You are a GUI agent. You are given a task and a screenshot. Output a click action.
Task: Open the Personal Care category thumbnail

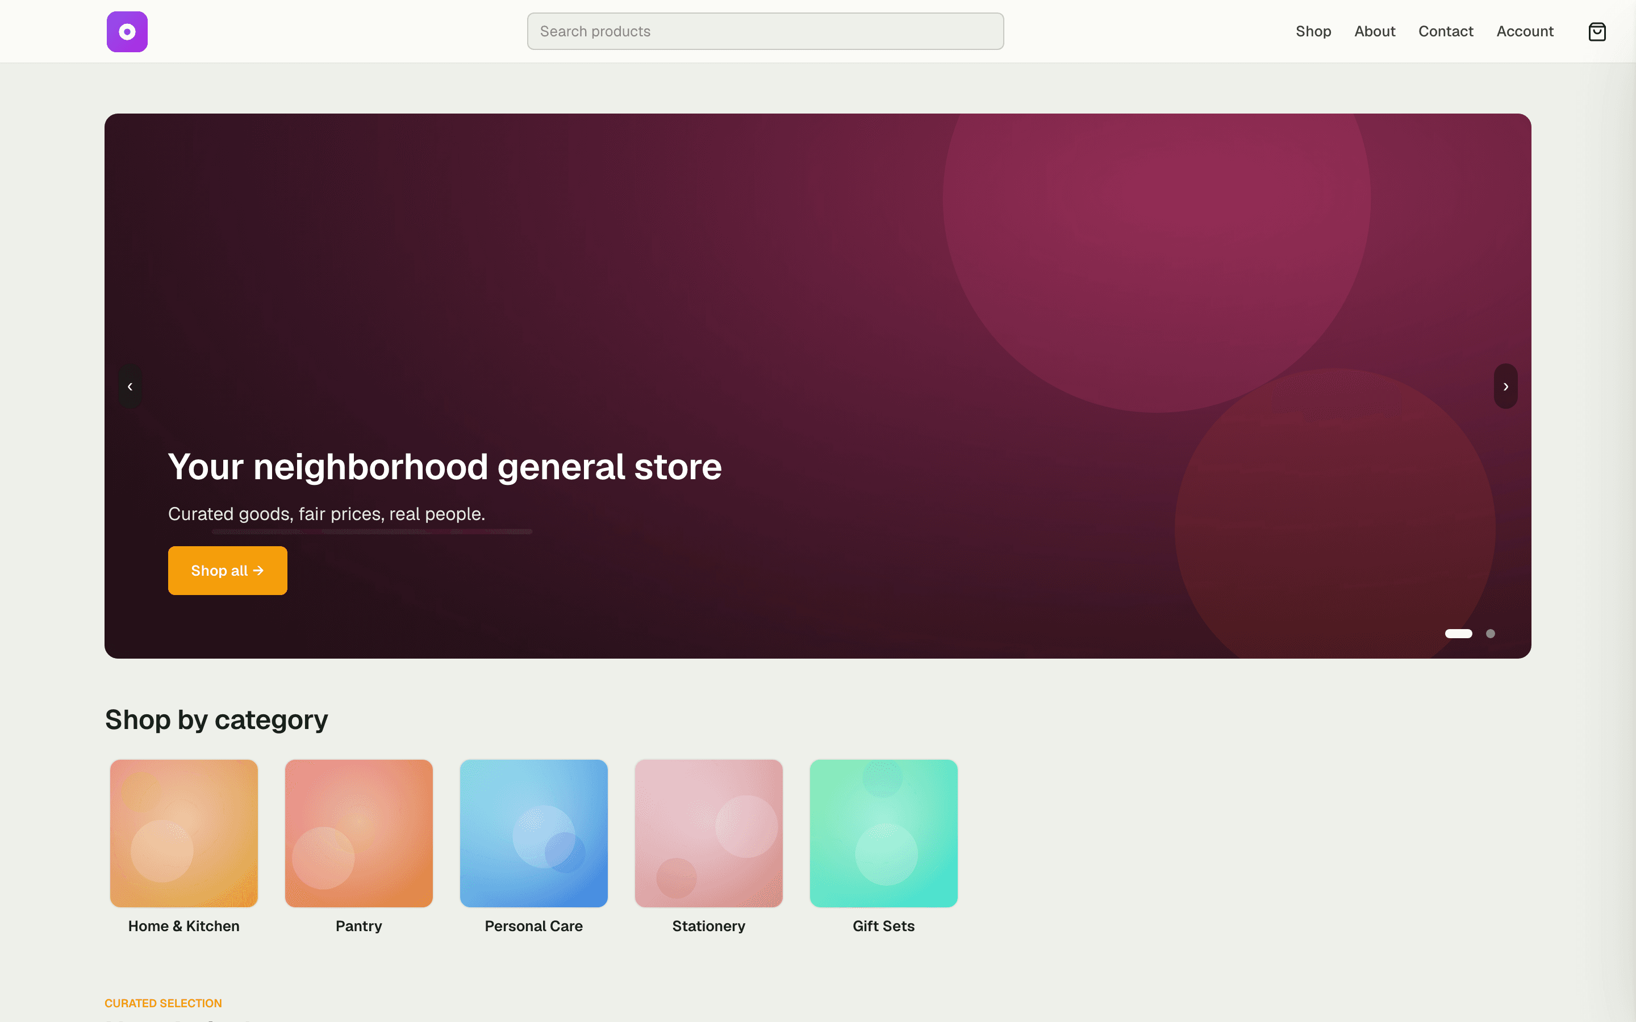click(533, 833)
